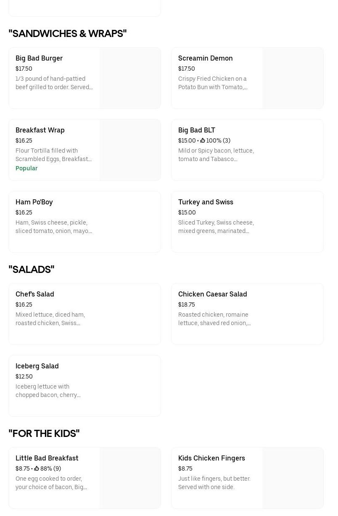Click the 88% (9) rating text

tap(50, 468)
